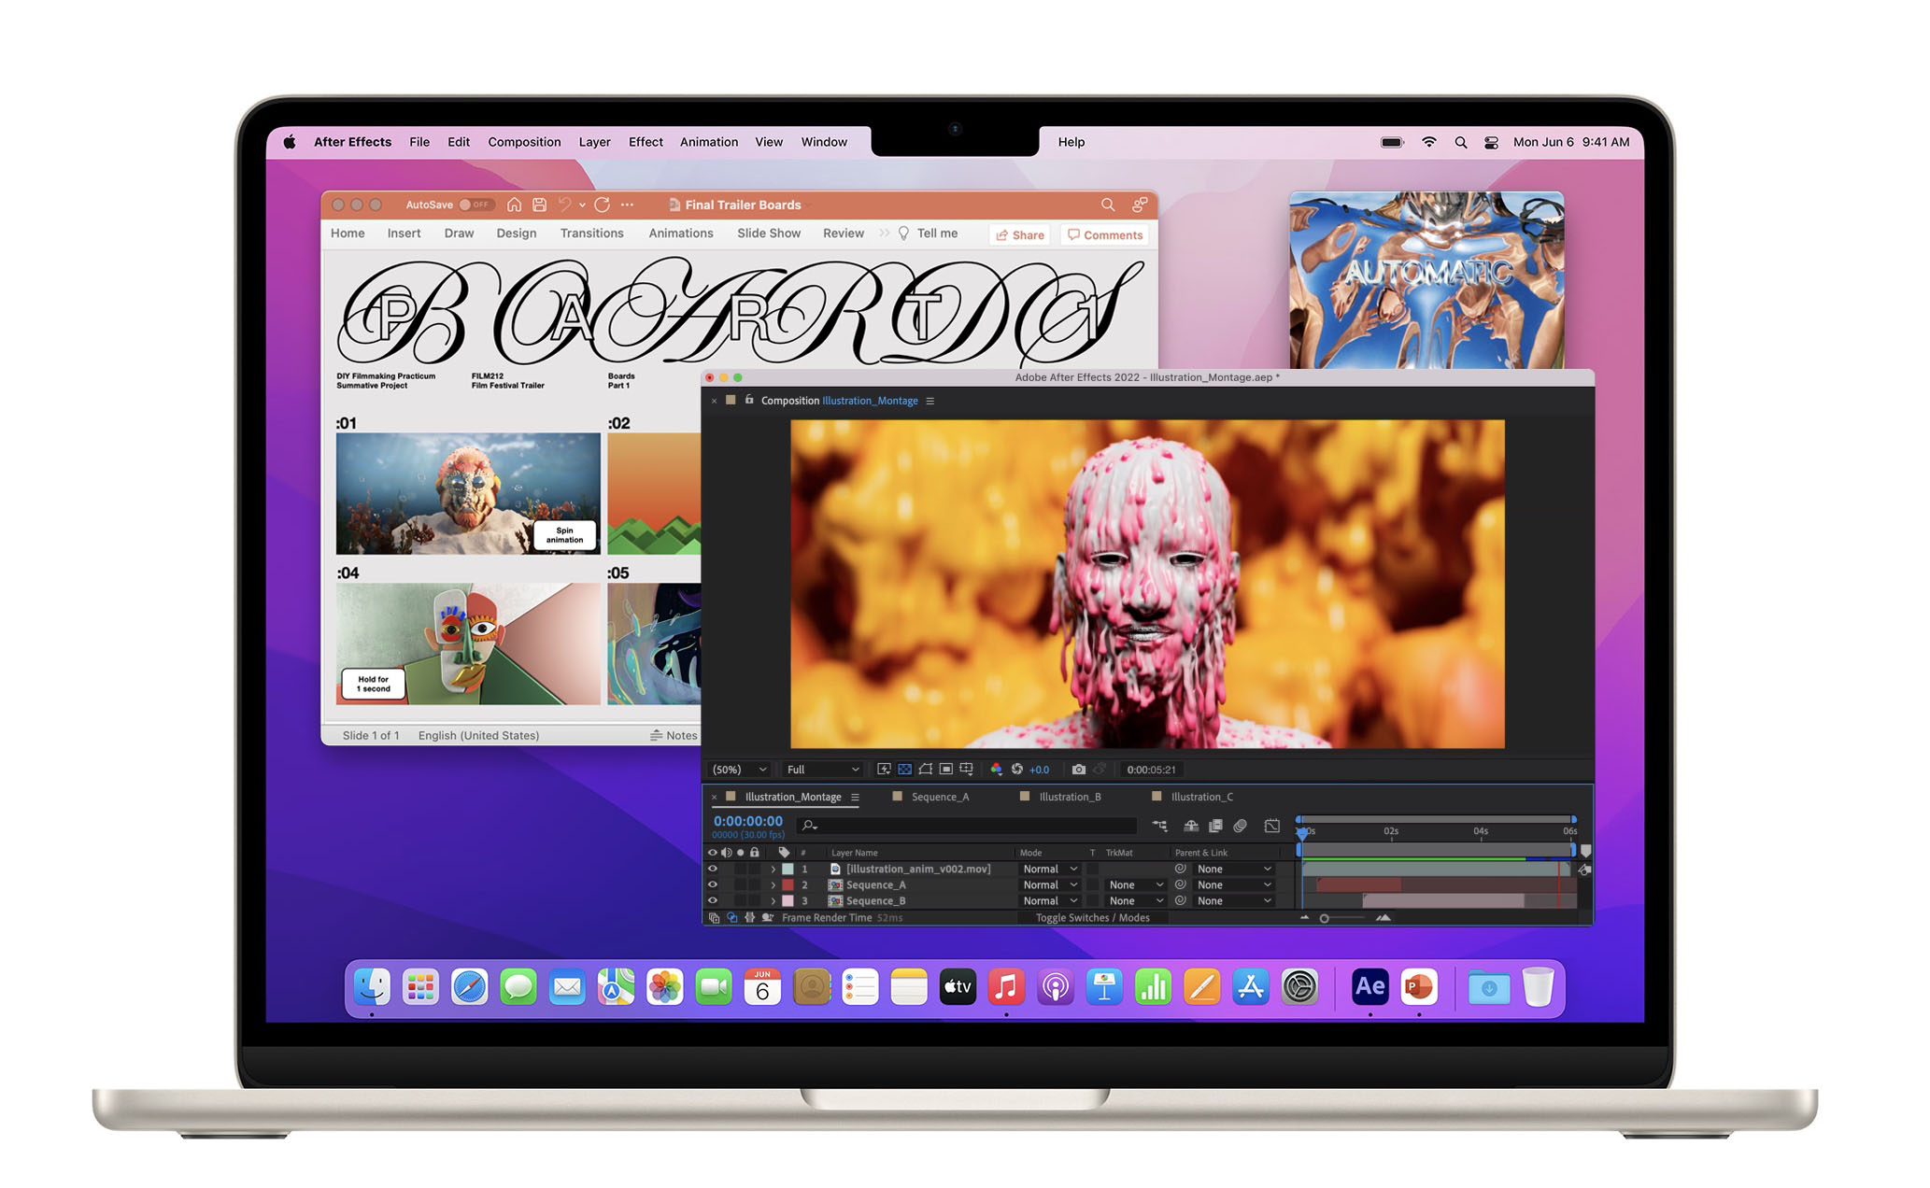Click the Redo icon in PowerPoint
Image resolution: width=1930 pixels, height=1188 pixels.
click(x=603, y=205)
